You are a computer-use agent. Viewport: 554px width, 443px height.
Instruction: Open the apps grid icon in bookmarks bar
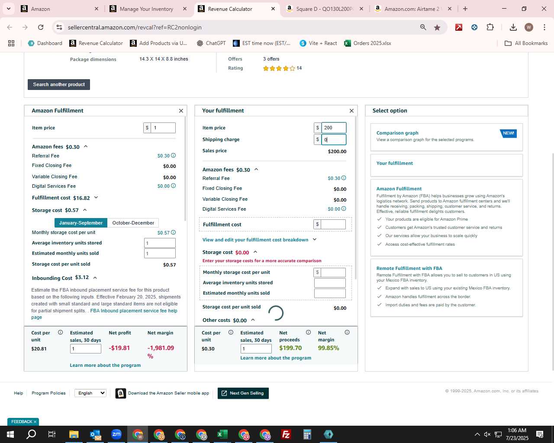(x=11, y=43)
